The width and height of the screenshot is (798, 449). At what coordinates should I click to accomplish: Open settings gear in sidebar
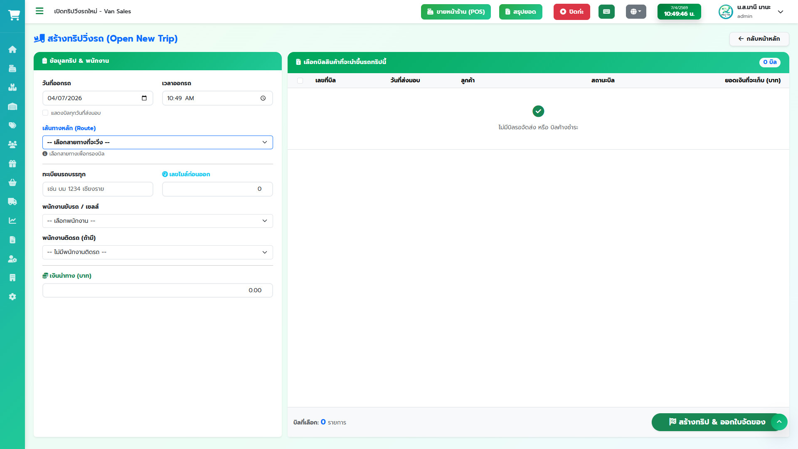coord(12,297)
